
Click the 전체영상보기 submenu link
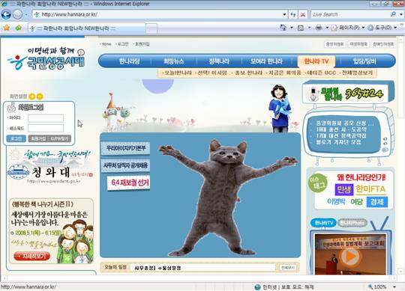(356, 73)
